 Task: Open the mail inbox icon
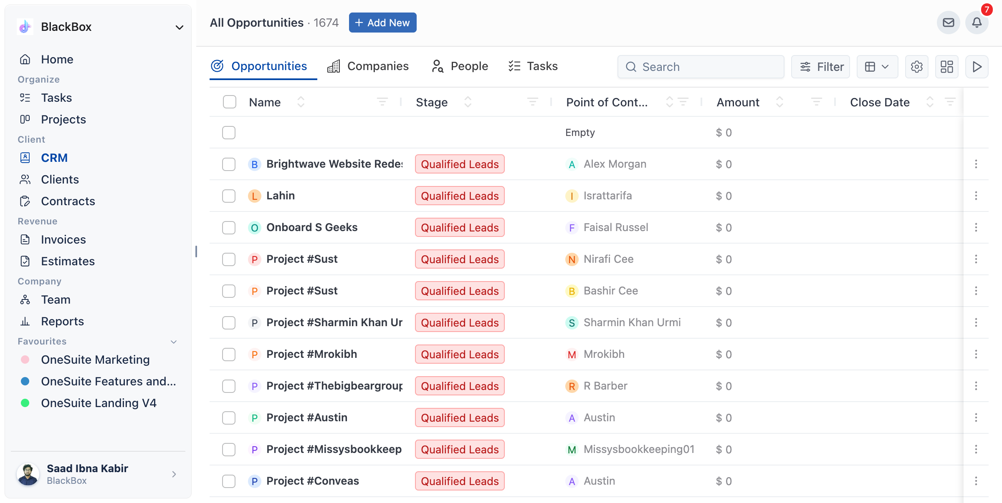[948, 23]
